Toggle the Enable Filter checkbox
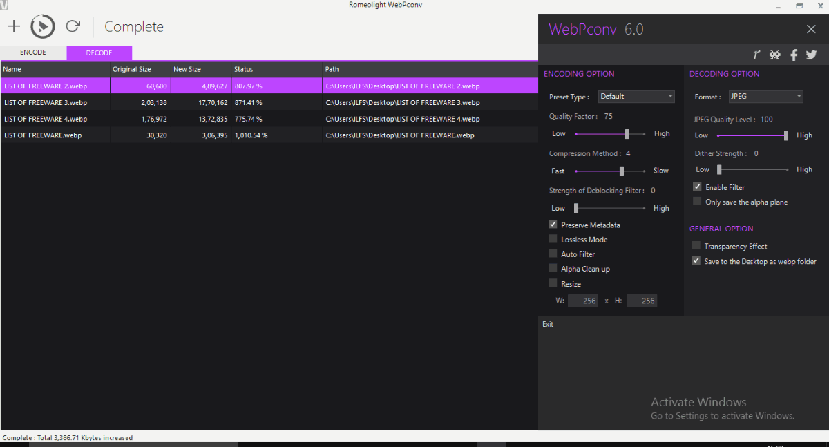This screenshot has height=447, width=829. click(x=697, y=187)
